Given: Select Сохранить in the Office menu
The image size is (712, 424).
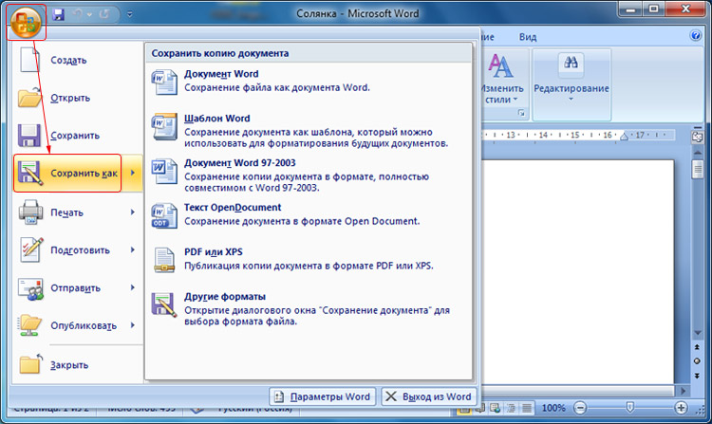Looking at the screenshot, I should pyautogui.click(x=78, y=135).
